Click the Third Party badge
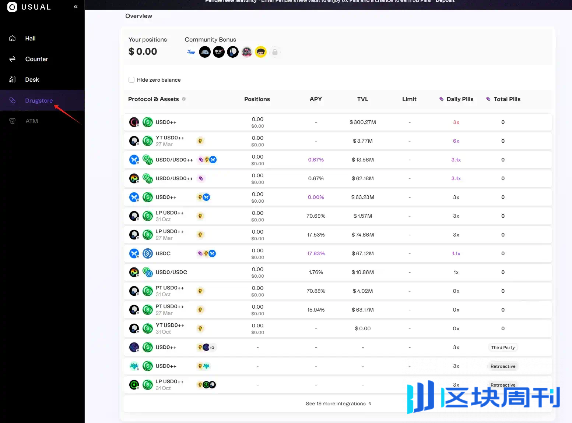This screenshot has height=423, width=572. pyautogui.click(x=503, y=347)
